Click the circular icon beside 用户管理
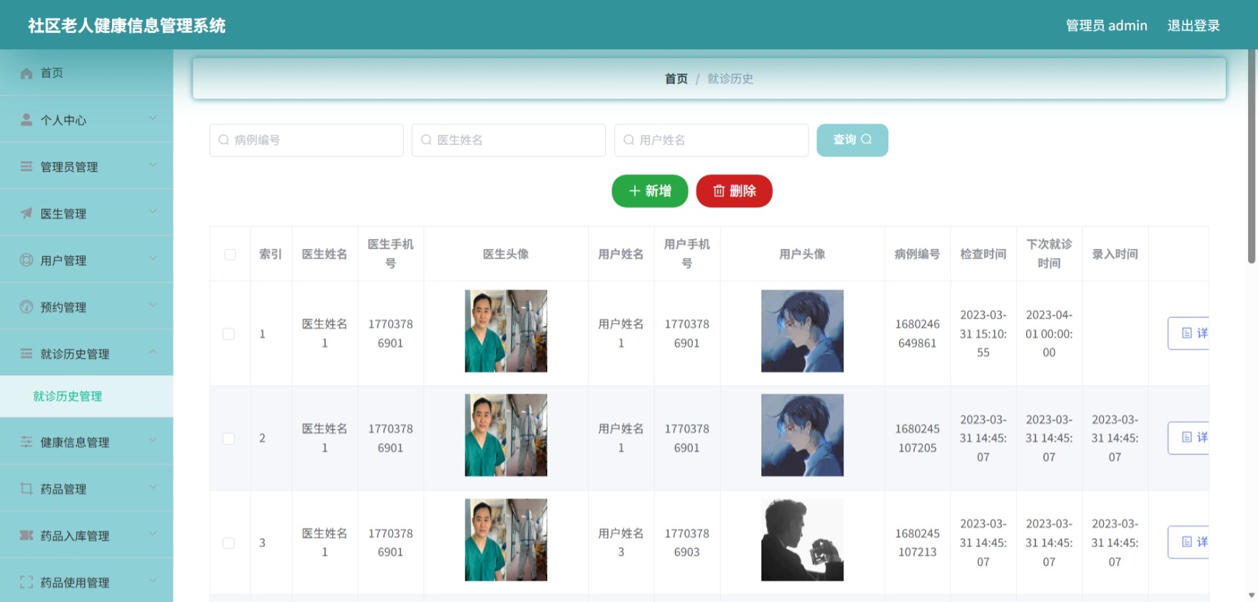 26,260
